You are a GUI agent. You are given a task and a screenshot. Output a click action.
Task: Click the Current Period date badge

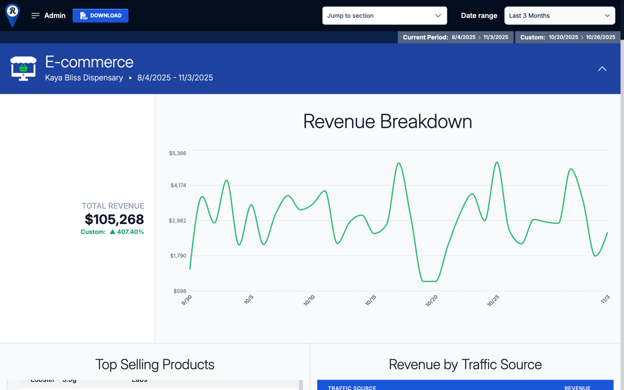tap(455, 37)
